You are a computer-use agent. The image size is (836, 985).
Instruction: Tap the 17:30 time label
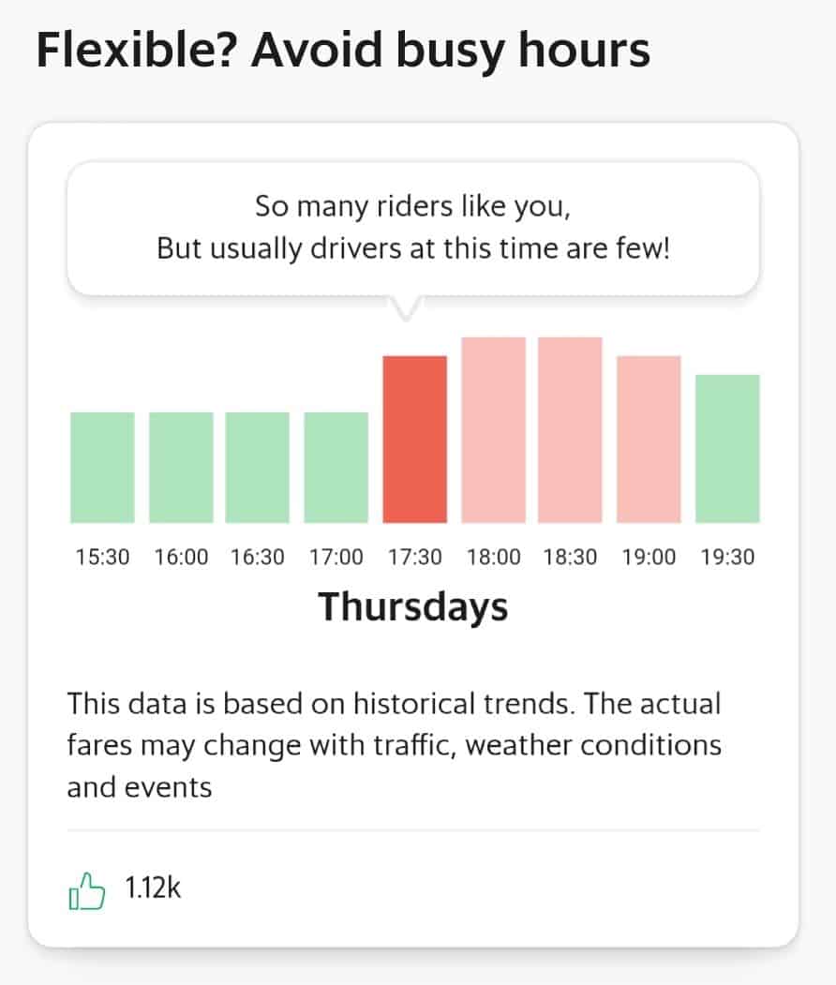[415, 558]
